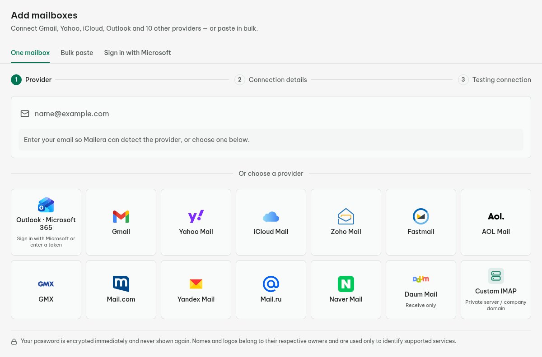
Task: Click the AOL logo icon
Action: [496, 217]
